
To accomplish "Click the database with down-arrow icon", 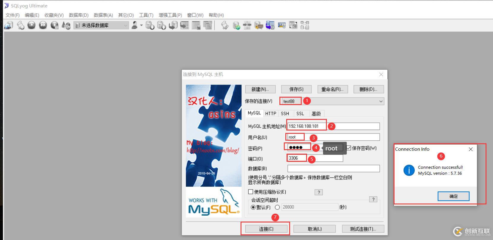I will [150, 26].
